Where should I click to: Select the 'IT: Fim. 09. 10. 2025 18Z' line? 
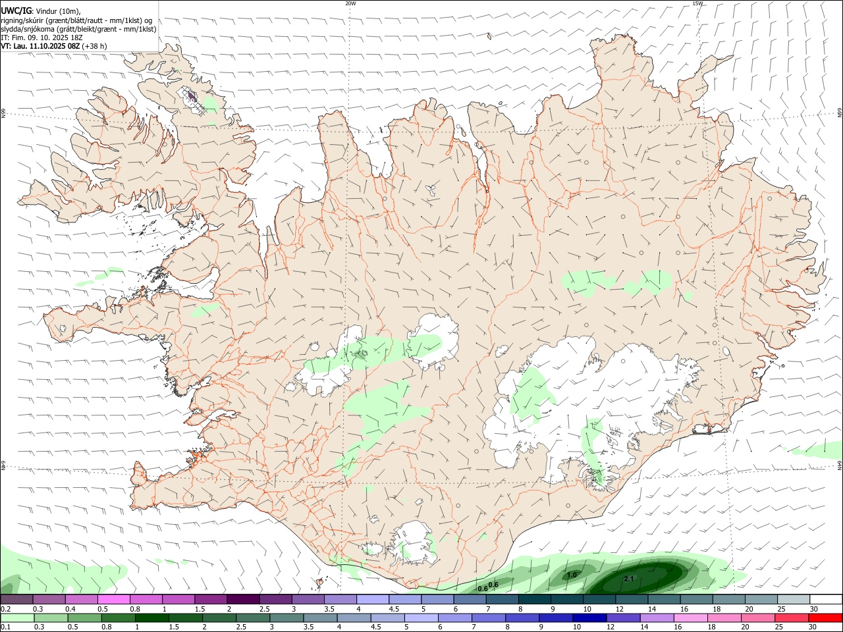tap(41, 38)
